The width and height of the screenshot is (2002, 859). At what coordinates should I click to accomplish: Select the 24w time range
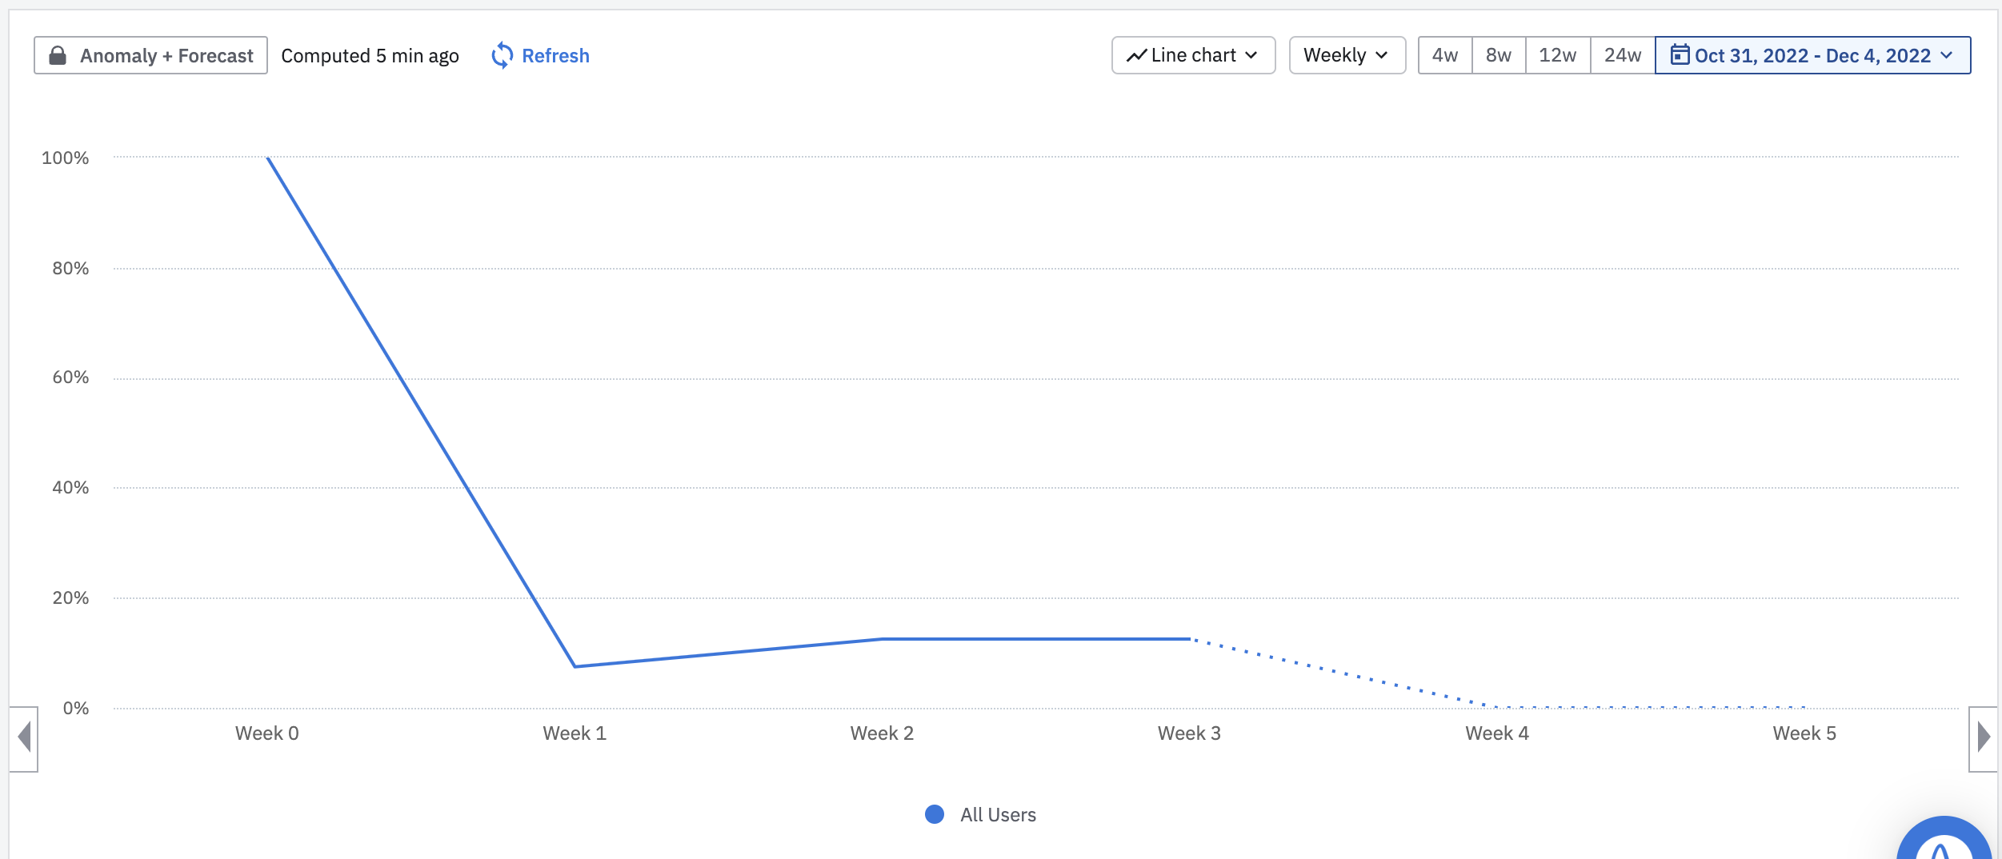[1622, 55]
